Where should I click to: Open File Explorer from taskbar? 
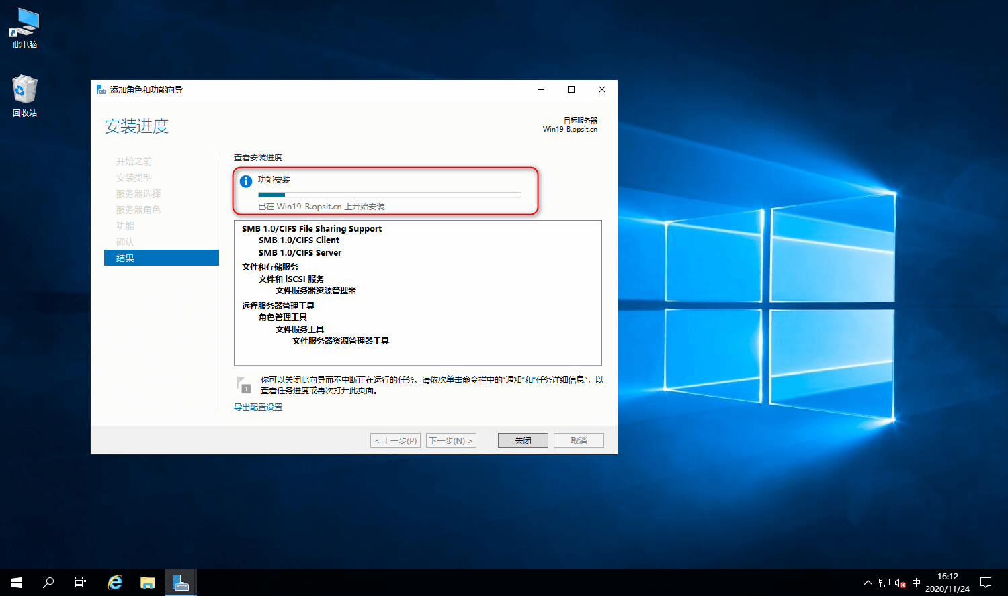click(148, 583)
